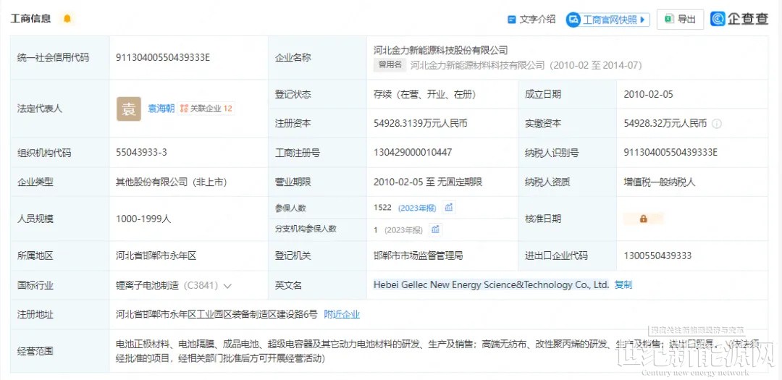Open 附近企业 nearby companies link
The image size is (782, 380).
[342, 314]
